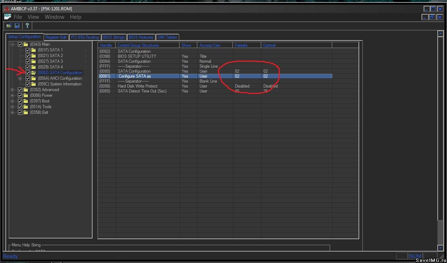The height and width of the screenshot is (263, 447).
Task: Collapse the (0343) Main tree node
Action: tap(12, 44)
